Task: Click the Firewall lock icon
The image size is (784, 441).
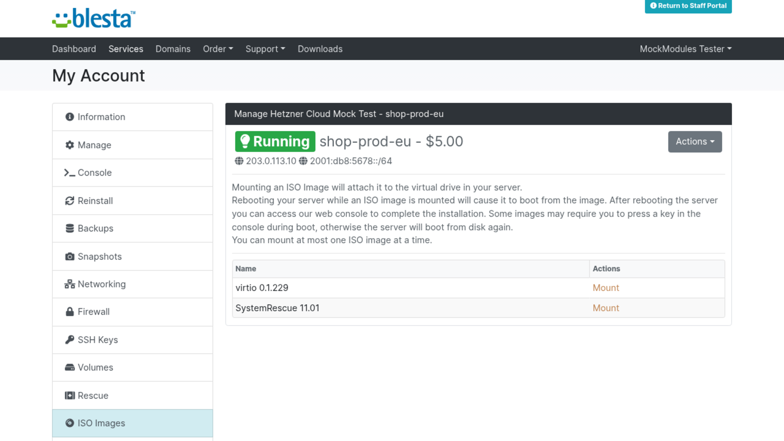Action: tap(70, 312)
